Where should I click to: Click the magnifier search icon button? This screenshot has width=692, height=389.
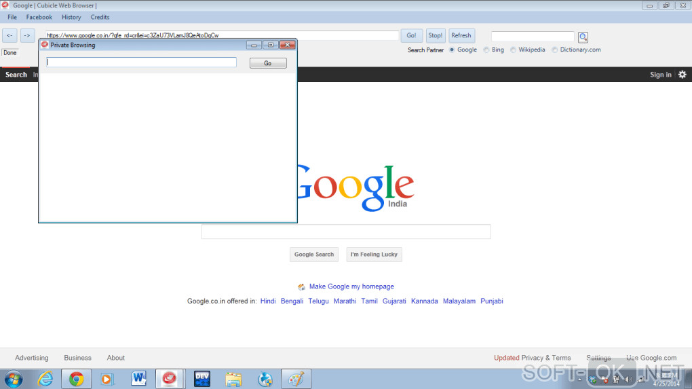coord(583,37)
